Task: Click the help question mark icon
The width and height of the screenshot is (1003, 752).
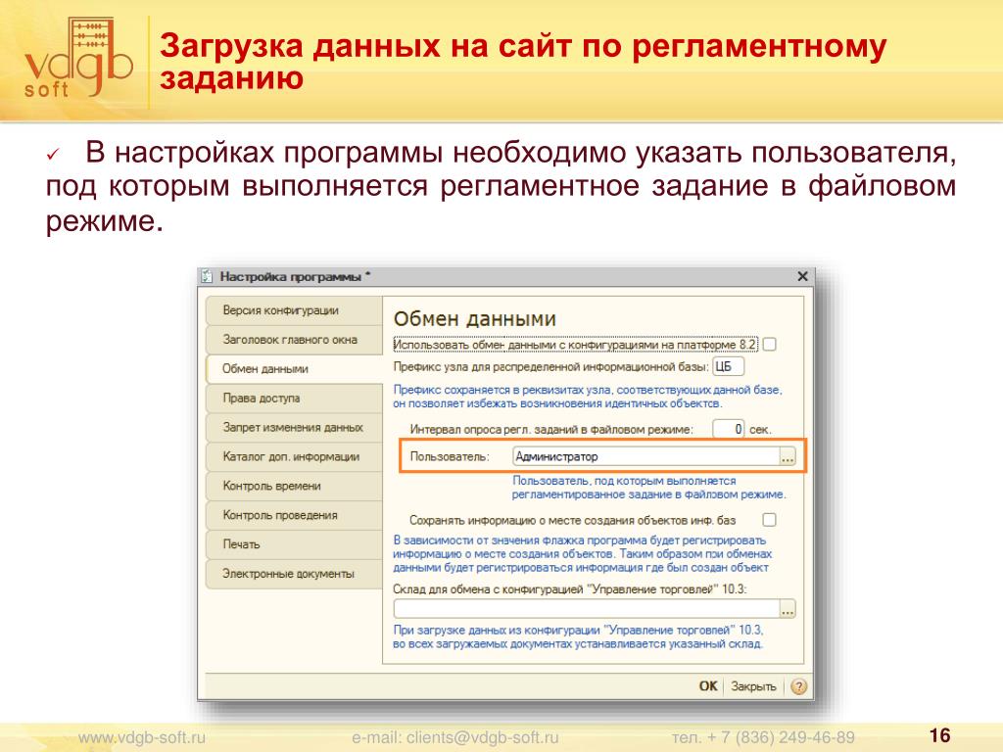Action: click(798, 686)
